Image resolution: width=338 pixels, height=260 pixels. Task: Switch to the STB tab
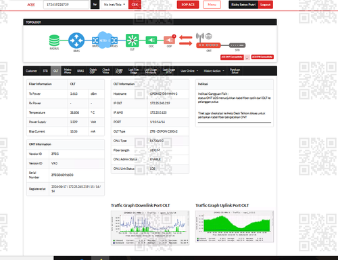point(45,71)
